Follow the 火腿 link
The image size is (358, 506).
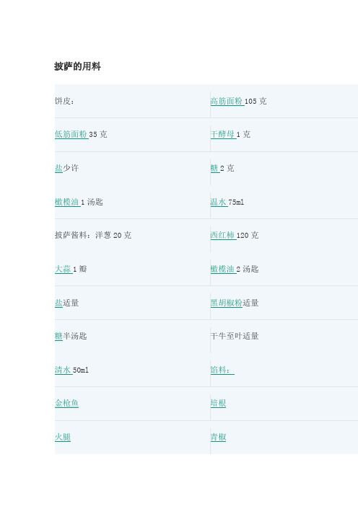tap(63, 437)
